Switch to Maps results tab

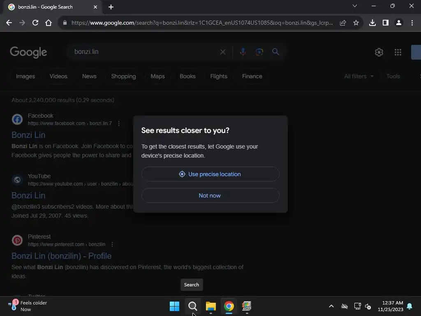pos(157,76)
